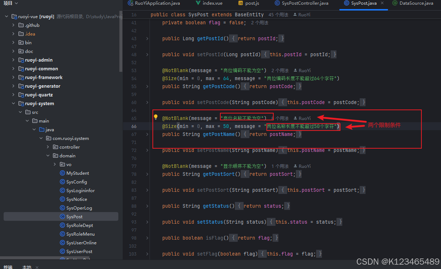
Task: Collapse the ruoyi-vue [ruoyi] root node
Action: click(7, 17)
